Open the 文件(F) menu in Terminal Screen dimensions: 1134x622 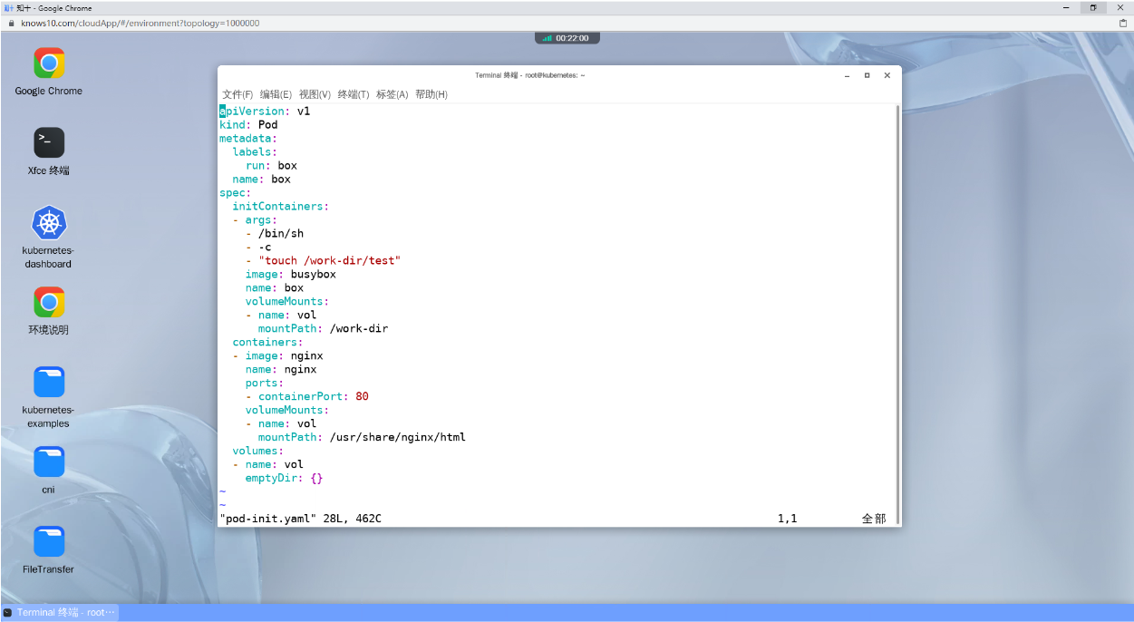pyautogui.click(x=237, y=94)
